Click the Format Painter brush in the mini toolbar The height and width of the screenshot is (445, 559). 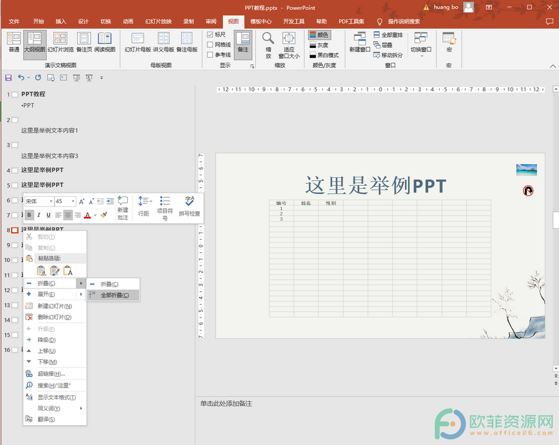point(104,215)
